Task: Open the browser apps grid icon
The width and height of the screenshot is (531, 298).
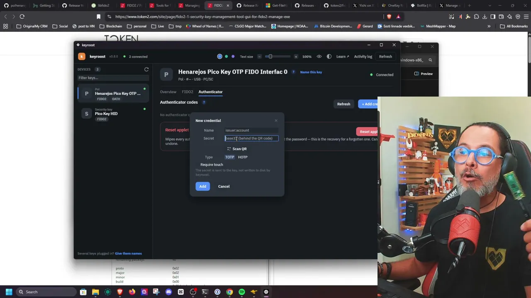Action: [x=5, y=26]
